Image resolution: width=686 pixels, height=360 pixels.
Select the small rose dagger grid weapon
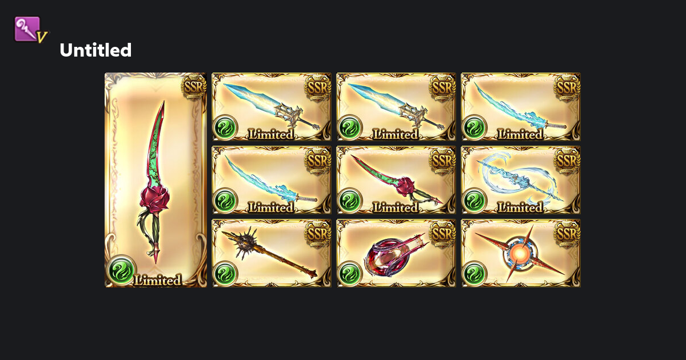coord(396,180)
